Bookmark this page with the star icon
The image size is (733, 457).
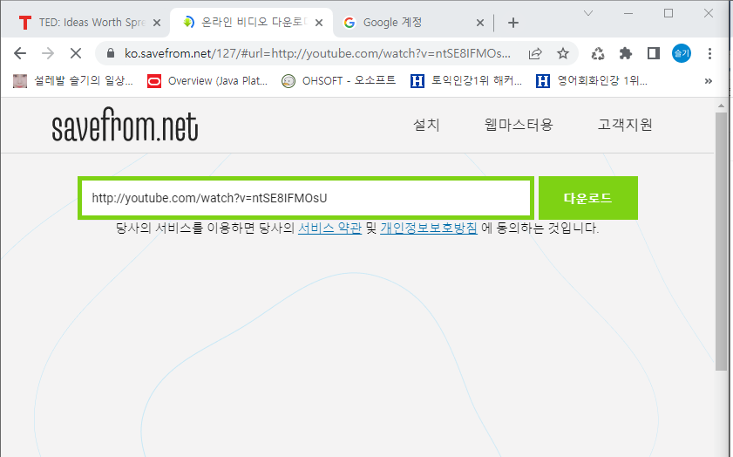563,53
